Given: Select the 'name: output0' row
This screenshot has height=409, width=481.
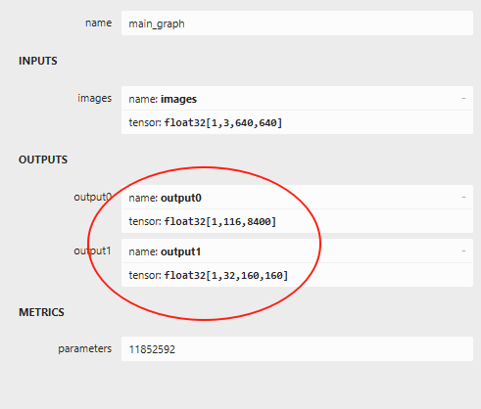Looking at the screenshot, I should [297, 198].
